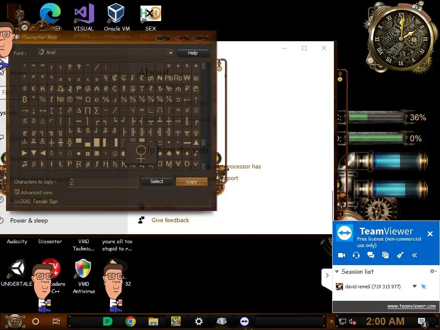
Task: Click the 2:00 AM taskbar clock
Action: (385, 321)
